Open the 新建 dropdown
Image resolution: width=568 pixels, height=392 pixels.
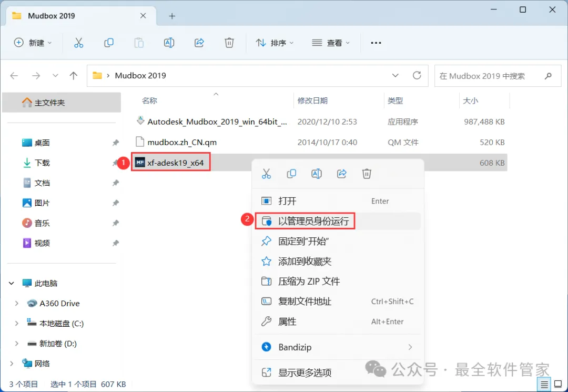(x=33, y=43)
